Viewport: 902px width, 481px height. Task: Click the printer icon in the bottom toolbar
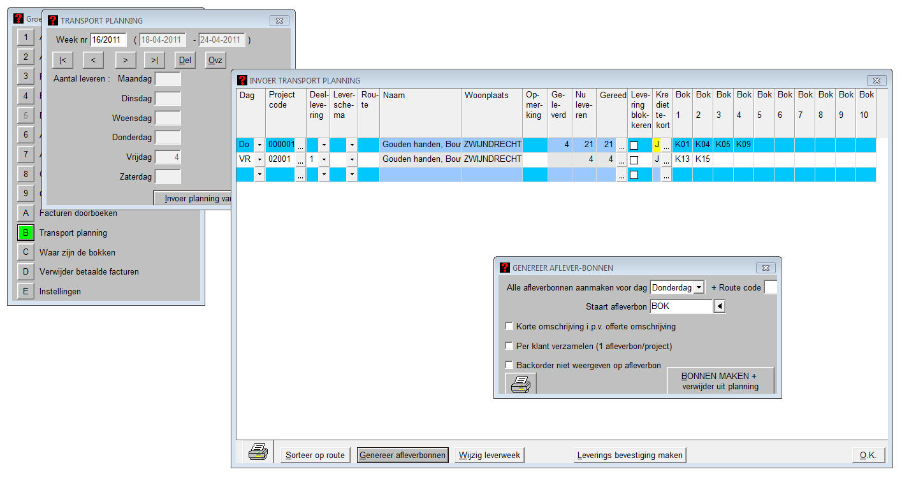(258, 454)
